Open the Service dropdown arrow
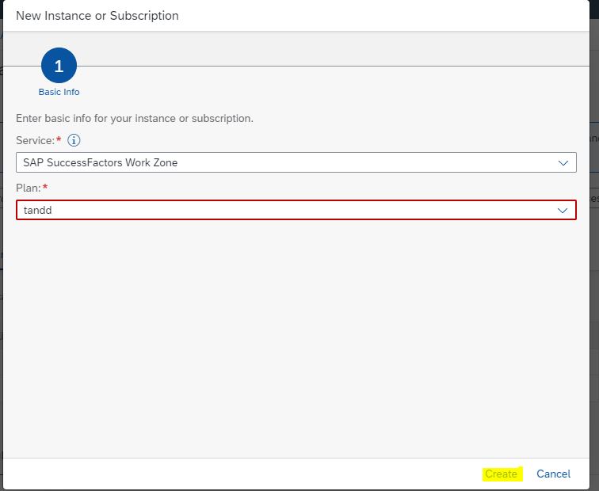Viewport: 599px width, 491px height. coord(563,162)
